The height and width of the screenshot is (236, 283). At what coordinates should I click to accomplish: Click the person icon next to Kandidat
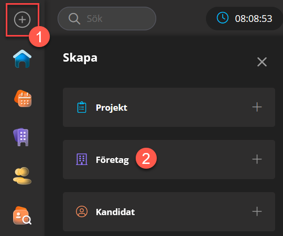coord(82,211)
